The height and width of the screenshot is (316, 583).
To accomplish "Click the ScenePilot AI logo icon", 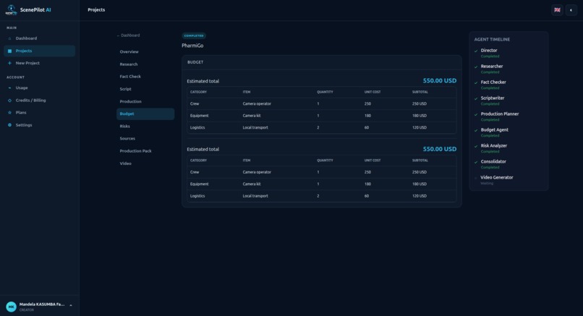I will pos(11,10).
